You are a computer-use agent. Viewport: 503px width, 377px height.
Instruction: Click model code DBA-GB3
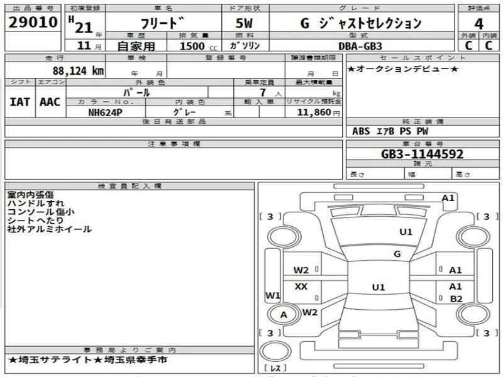click(x=360, y=46)
